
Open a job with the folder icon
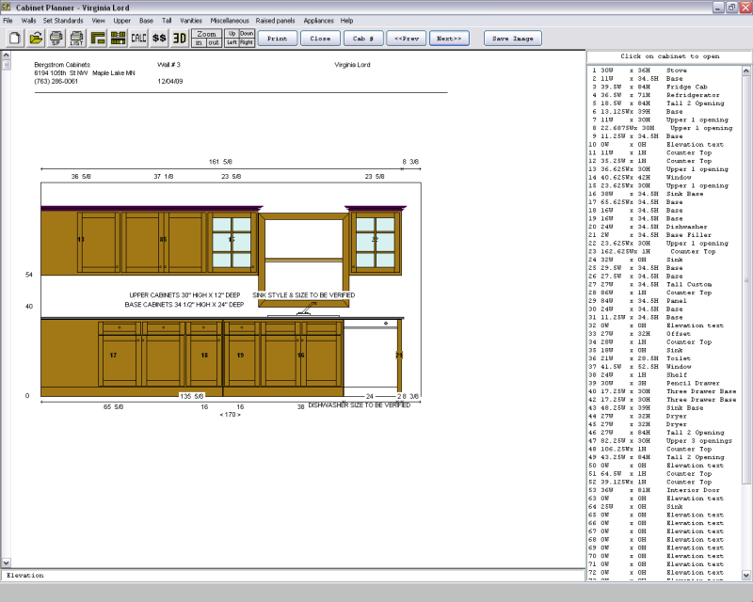[x=36, y=38]
